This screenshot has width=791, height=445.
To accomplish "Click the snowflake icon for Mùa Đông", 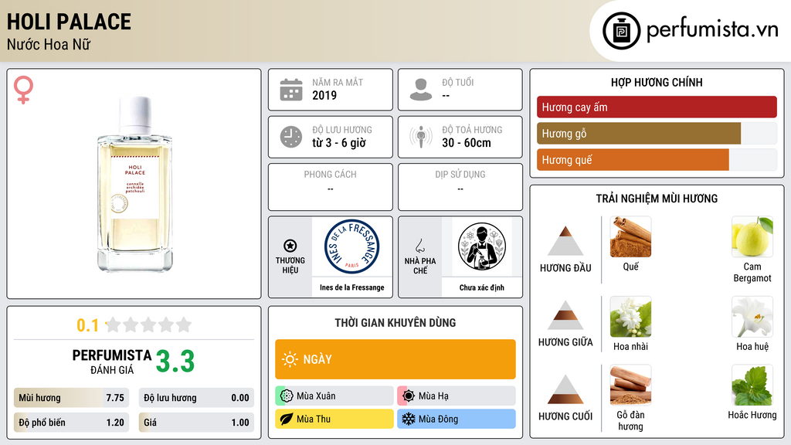I will coord(409,419).
